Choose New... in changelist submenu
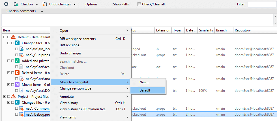The width and height of the screenshot is (277, 121). coord(148,82)
